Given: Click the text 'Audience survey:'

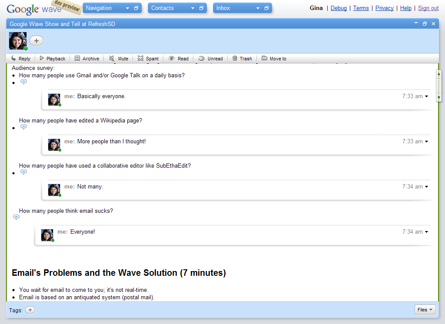Looking at the screenshot, I should [33, 68].
